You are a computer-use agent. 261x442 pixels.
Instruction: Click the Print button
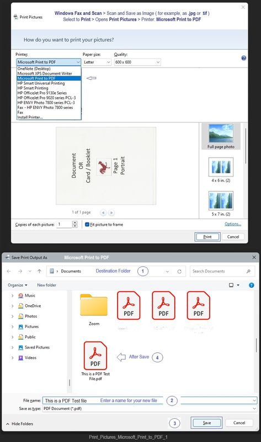[207, 237]
